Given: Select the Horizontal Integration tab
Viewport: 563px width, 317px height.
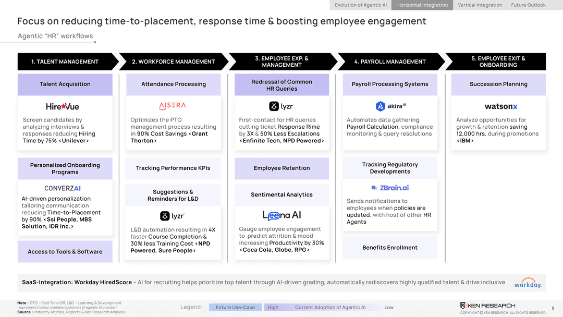Looking at the screenshot, I should click(422, 5).
